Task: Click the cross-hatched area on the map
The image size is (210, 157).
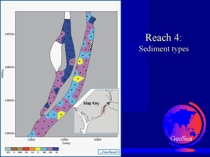Action: pos(91,45)
